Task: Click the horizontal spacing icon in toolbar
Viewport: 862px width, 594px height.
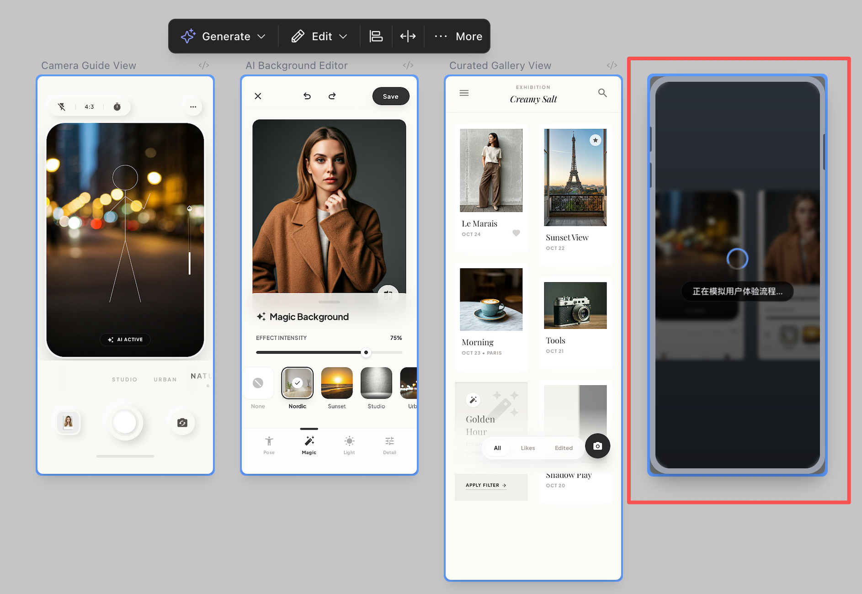Action: click(x=408, y=36)
